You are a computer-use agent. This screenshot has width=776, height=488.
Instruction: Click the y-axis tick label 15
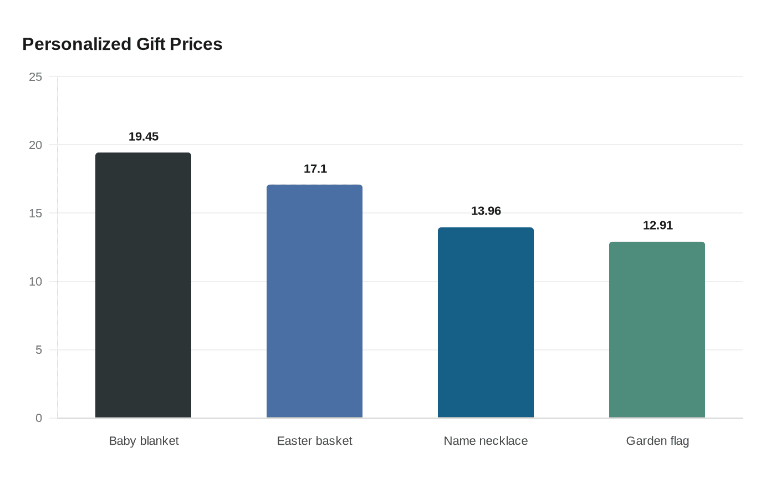pyautogui.click(x=35, y=213)
